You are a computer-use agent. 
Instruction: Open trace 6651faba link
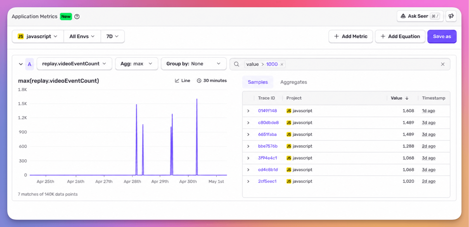[x=267, y=134]
